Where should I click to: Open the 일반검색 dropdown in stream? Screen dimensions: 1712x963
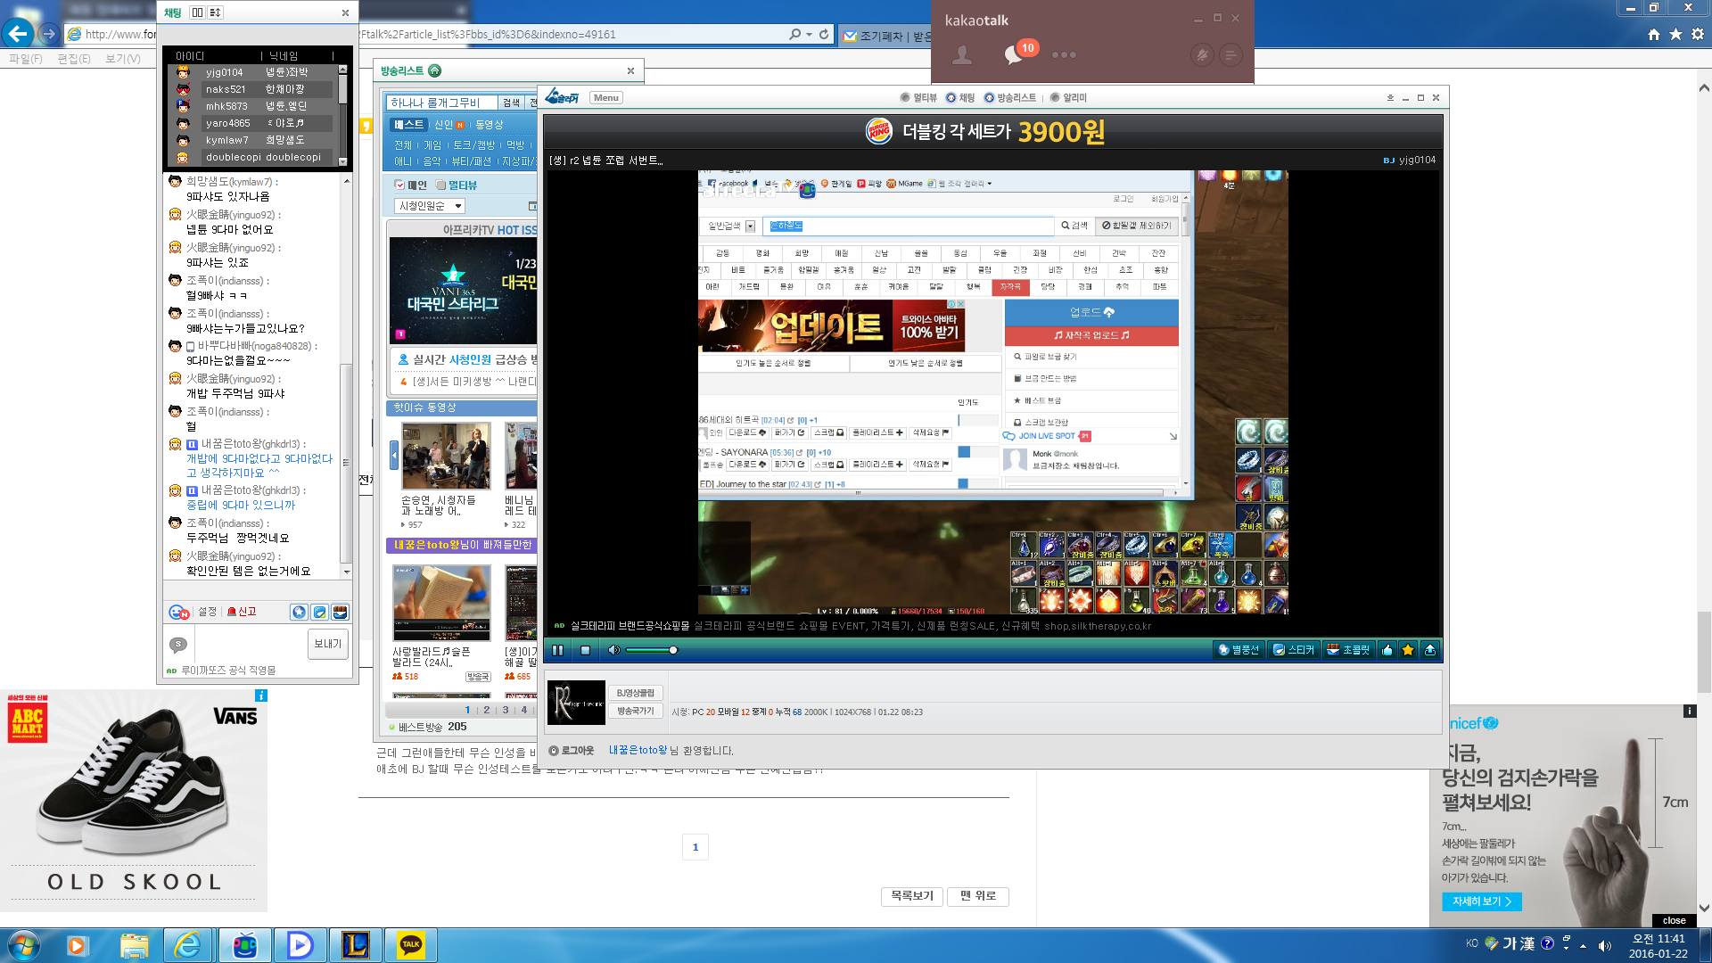[731, 226]
